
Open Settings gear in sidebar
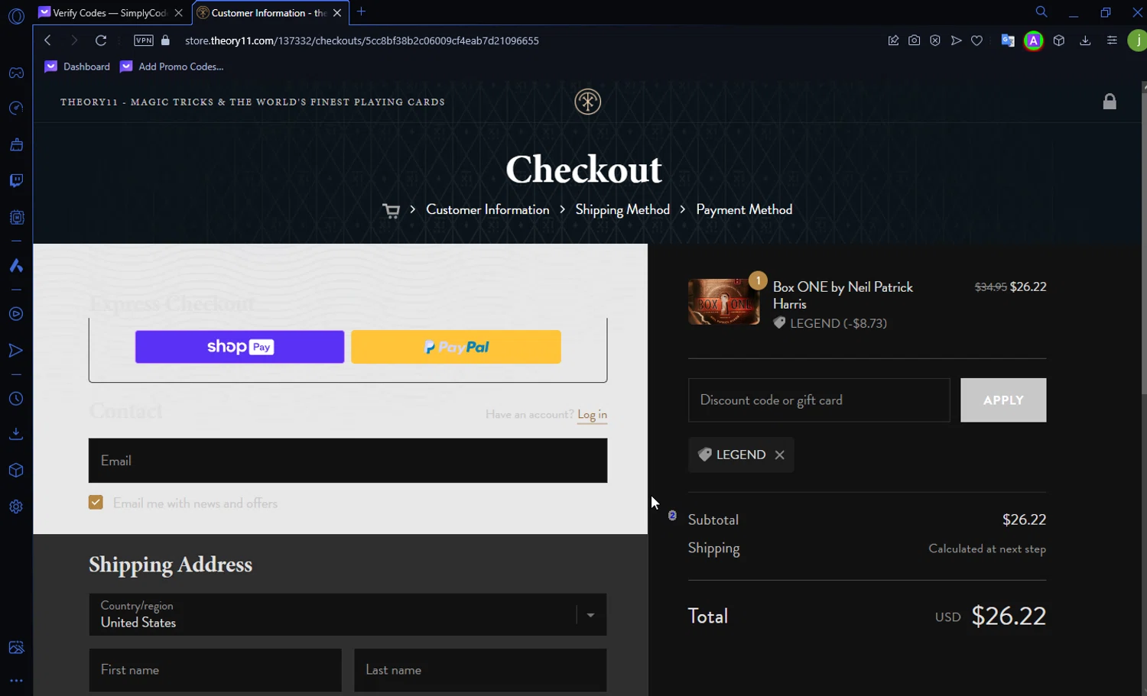(x=16, y=507)
